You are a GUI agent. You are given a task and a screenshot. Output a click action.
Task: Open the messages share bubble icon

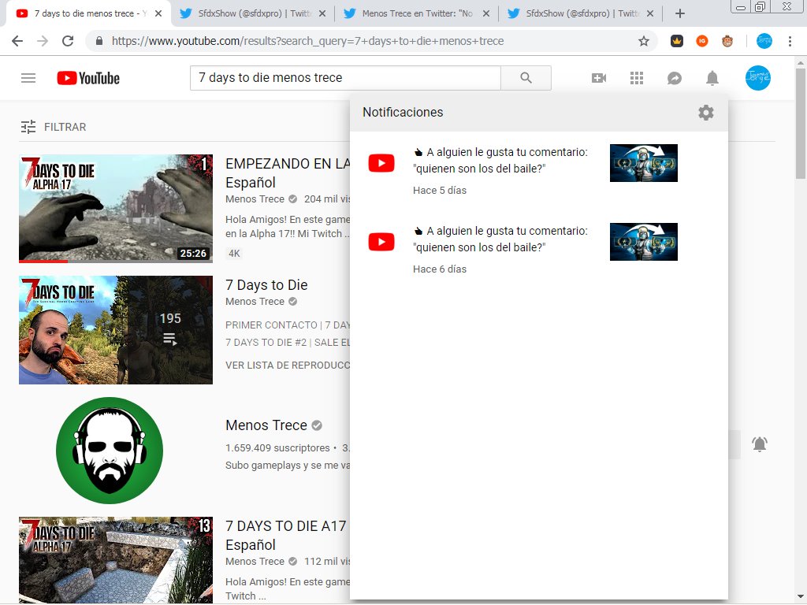(x=675, y=78)
